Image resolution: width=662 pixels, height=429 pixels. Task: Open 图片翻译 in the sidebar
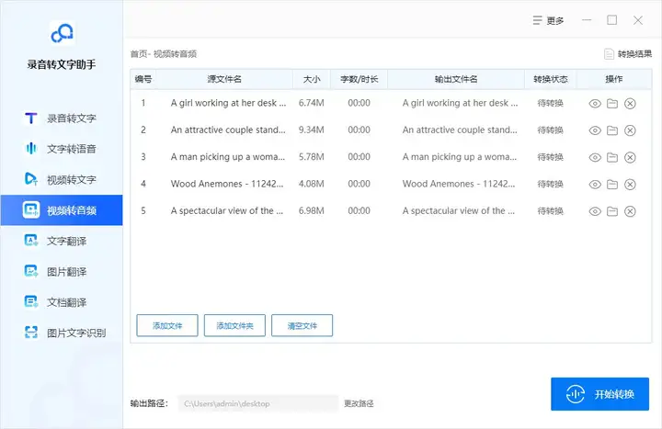62,272
